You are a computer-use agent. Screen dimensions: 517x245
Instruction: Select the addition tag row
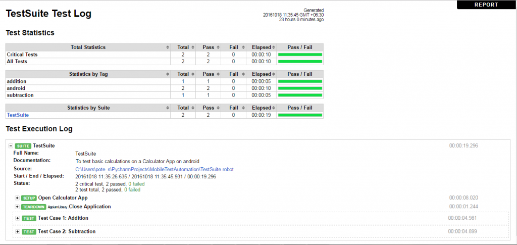16,81
